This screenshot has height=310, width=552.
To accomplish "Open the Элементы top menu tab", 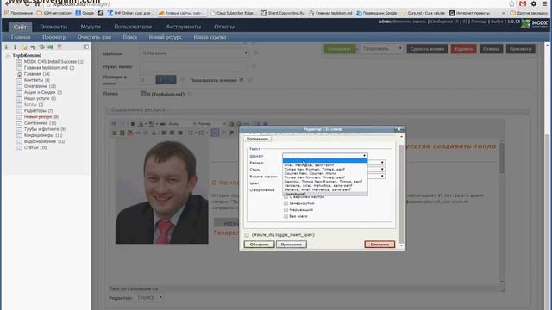I will pyautogui.click(x=53, y=27).
